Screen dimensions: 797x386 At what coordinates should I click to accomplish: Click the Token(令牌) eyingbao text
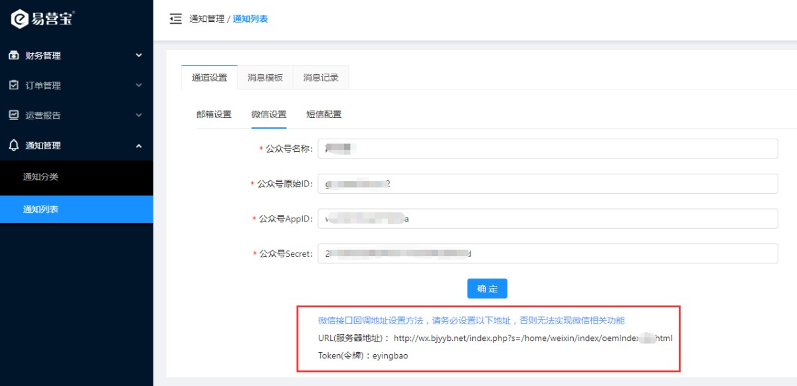(x=363, y=355)
